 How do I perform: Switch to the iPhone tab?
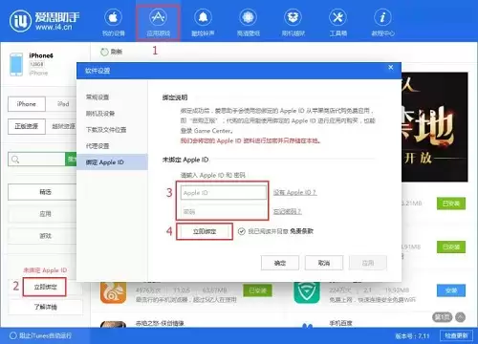coord(27,104)
